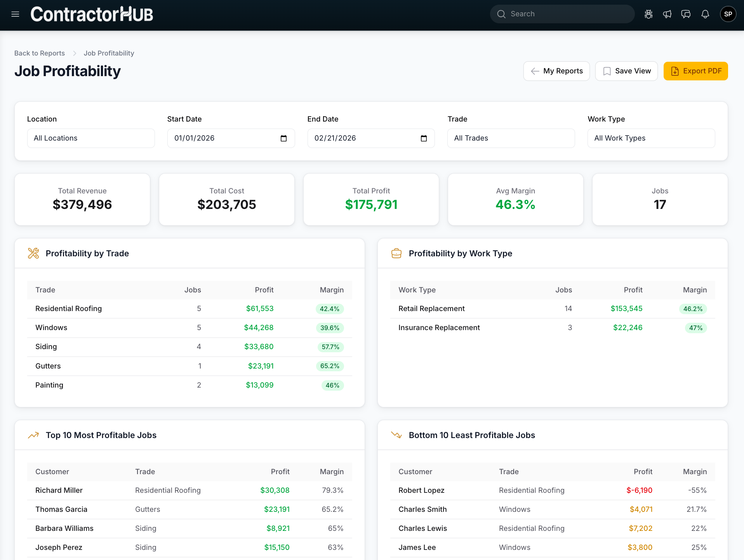Screen dimensions: 744x560
Task: Open the All Locations dropdown
Action: tap(90, 138)
